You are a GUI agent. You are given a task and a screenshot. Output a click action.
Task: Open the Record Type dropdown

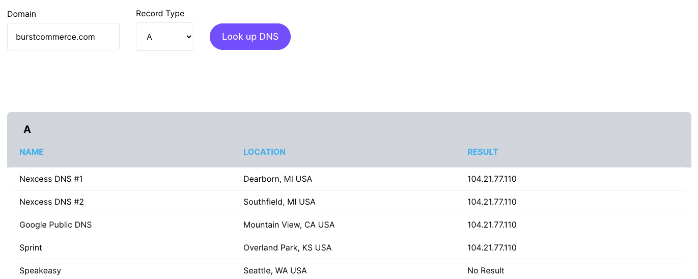[164, 37]
